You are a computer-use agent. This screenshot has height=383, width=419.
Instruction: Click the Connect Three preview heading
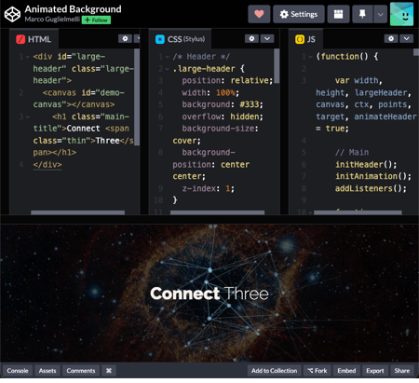tap(209, 294)
